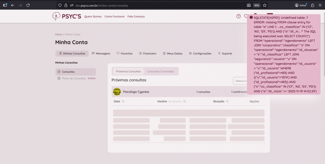This screenshot has height=164, width=325.
Task: Open the help question mark icon
Action: (x=238, y=16)
